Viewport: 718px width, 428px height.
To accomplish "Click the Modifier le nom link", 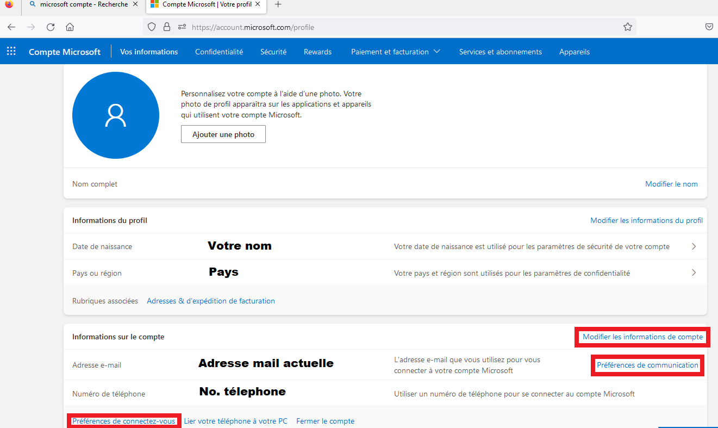I will [x=671, y=184].
